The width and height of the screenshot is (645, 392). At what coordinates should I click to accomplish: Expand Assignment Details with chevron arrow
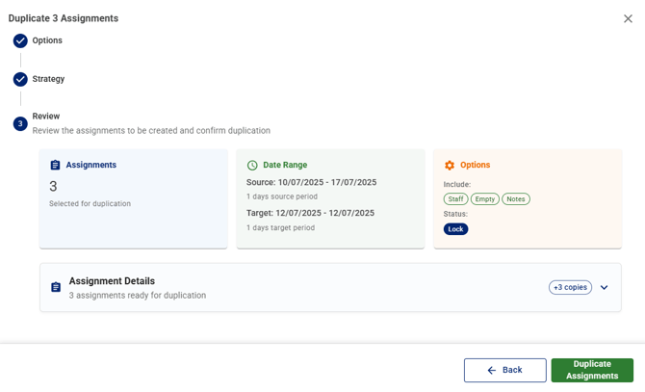pos(605,287)
